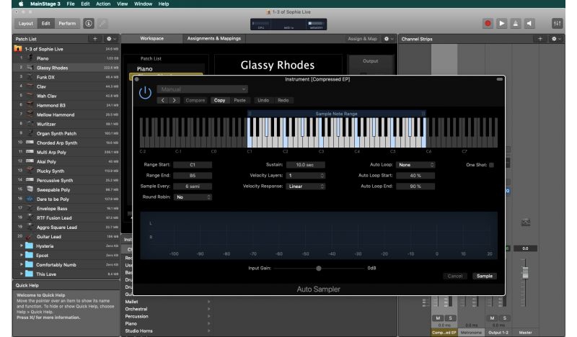Click the Sweepable Poly patch icon

tap(30, 189)
